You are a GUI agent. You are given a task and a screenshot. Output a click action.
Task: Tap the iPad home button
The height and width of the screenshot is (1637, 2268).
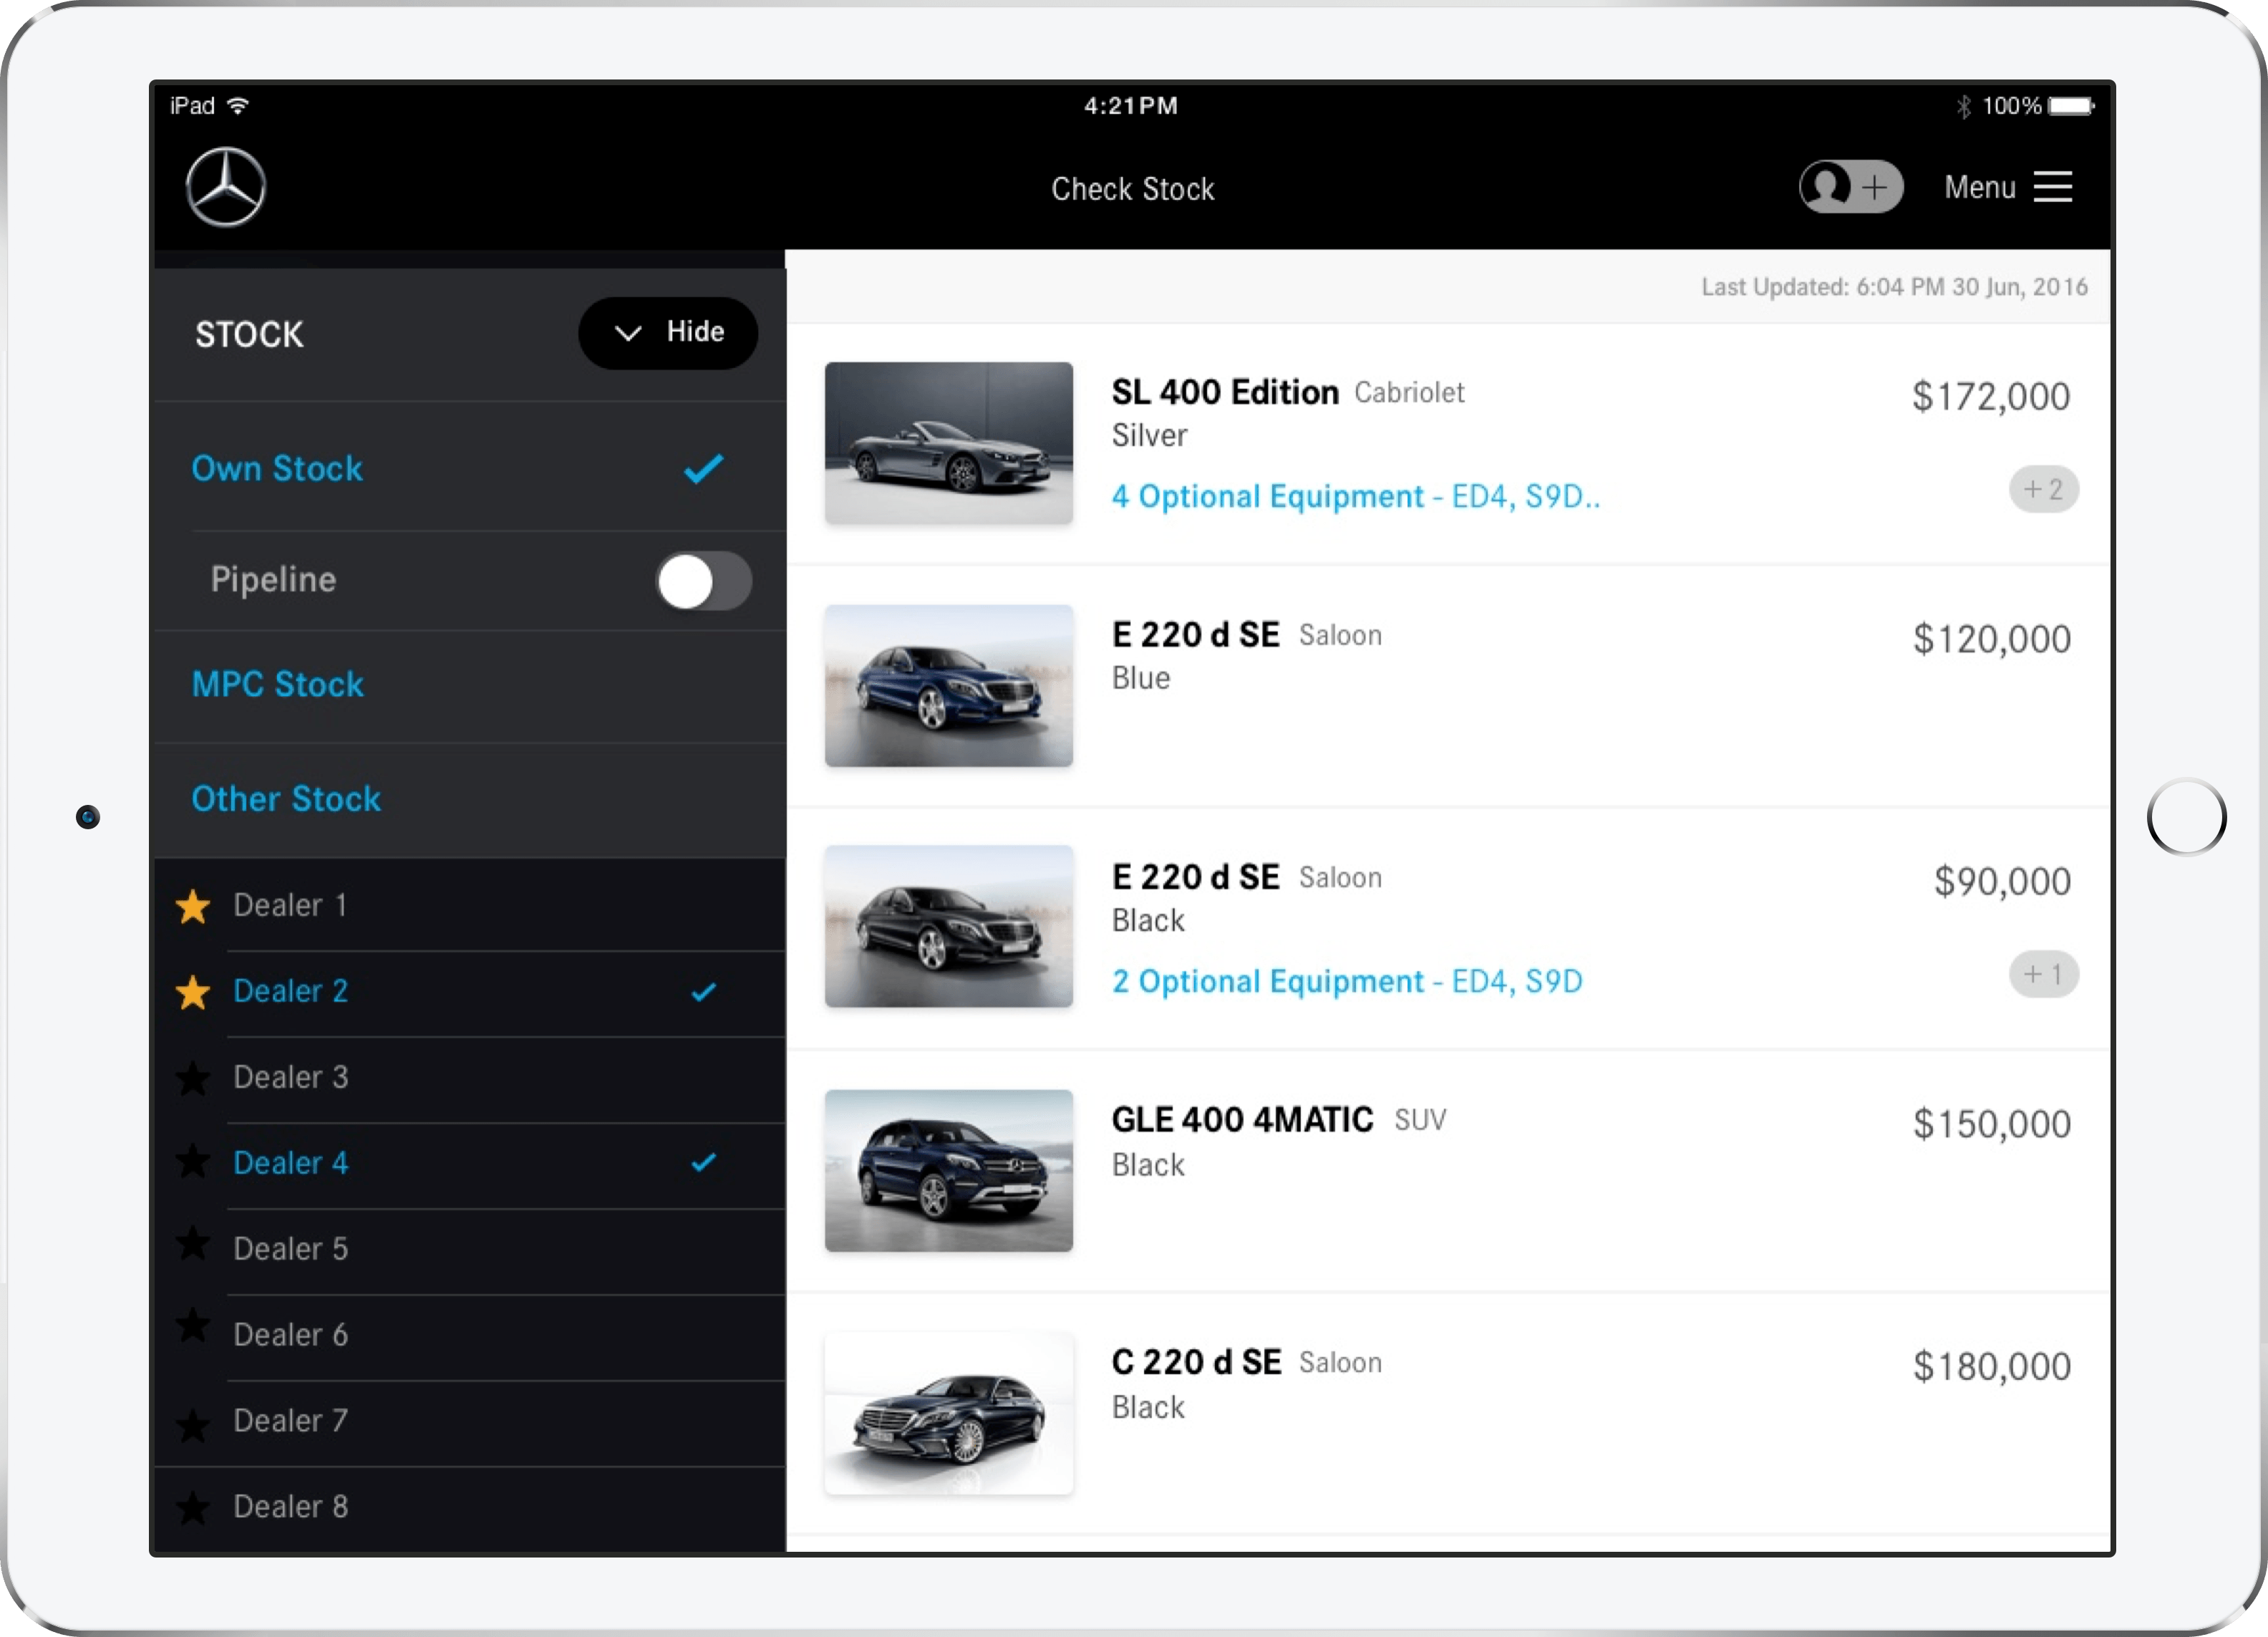2187,818
